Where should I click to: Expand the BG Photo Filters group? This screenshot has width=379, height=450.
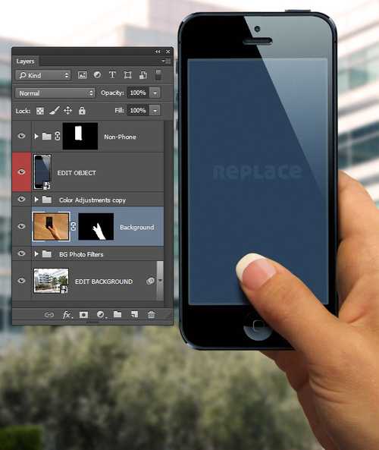tap(36, 254)
